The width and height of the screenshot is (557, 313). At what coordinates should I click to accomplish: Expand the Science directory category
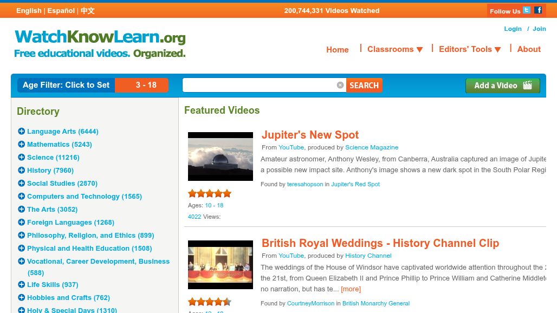(22, 157)
